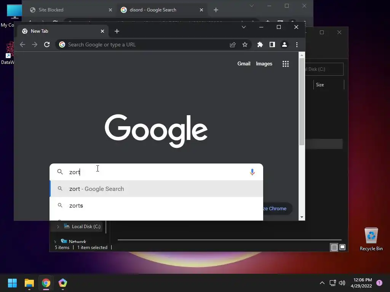Open the Images link

(x=264, y=64)
